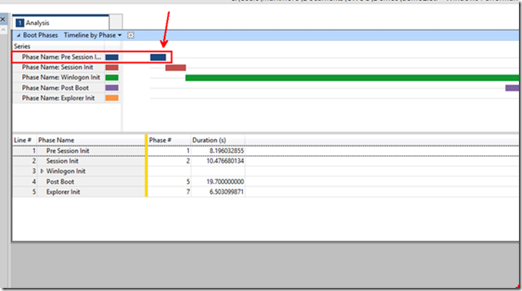Collapse the Boot Phases graph triangle
Image resolution: width=522 pixels, height=291 pixels.
click(x=18, y=35)
